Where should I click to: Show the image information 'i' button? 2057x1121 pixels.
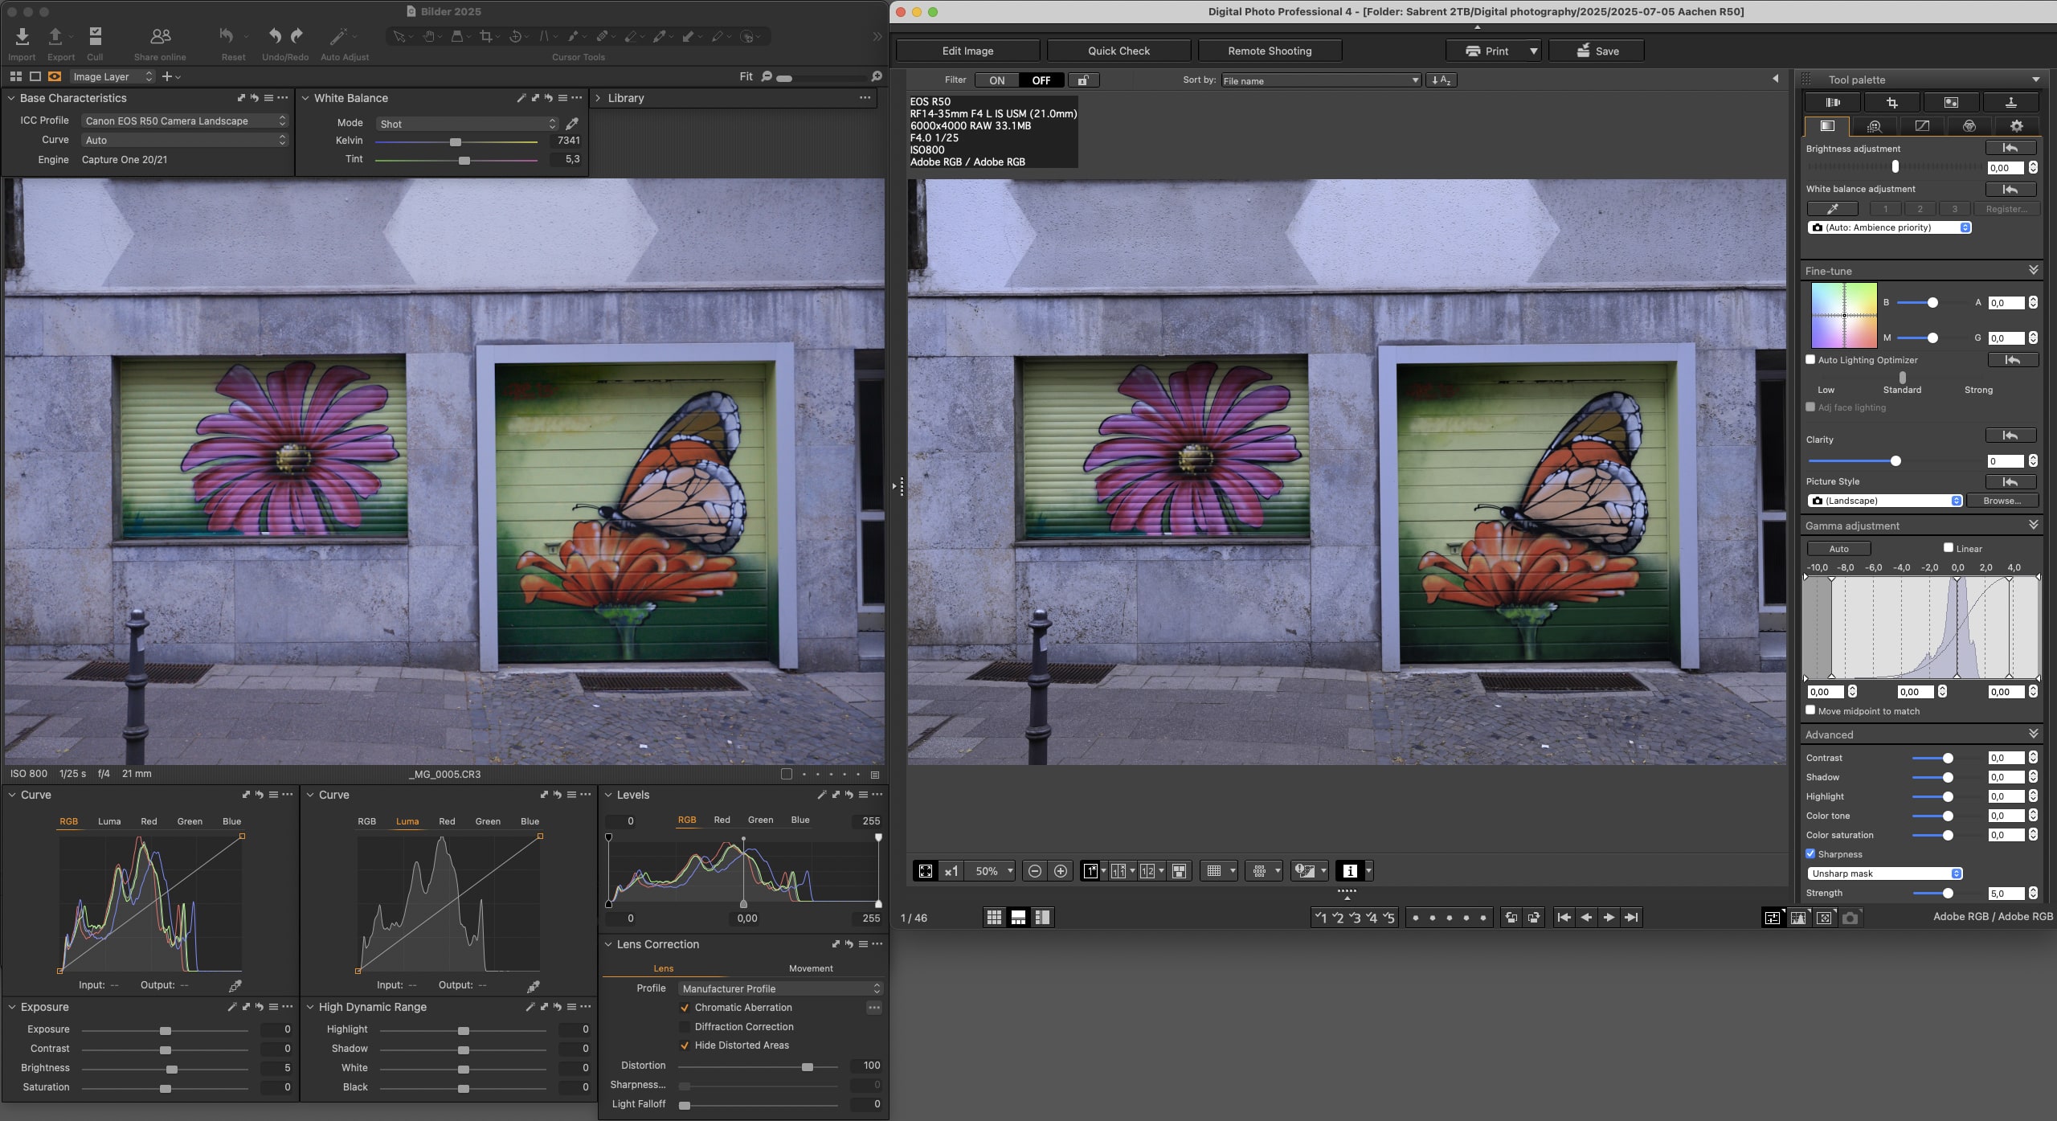click(1350, 871)
